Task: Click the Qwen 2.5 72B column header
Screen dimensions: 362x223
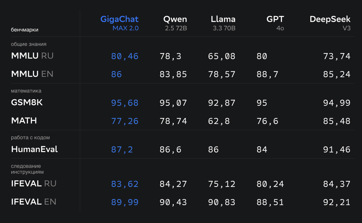Action: 175,23
